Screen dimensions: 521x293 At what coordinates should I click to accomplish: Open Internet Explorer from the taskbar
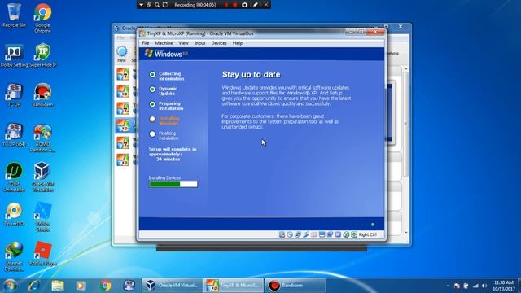(x=34, y=286)
